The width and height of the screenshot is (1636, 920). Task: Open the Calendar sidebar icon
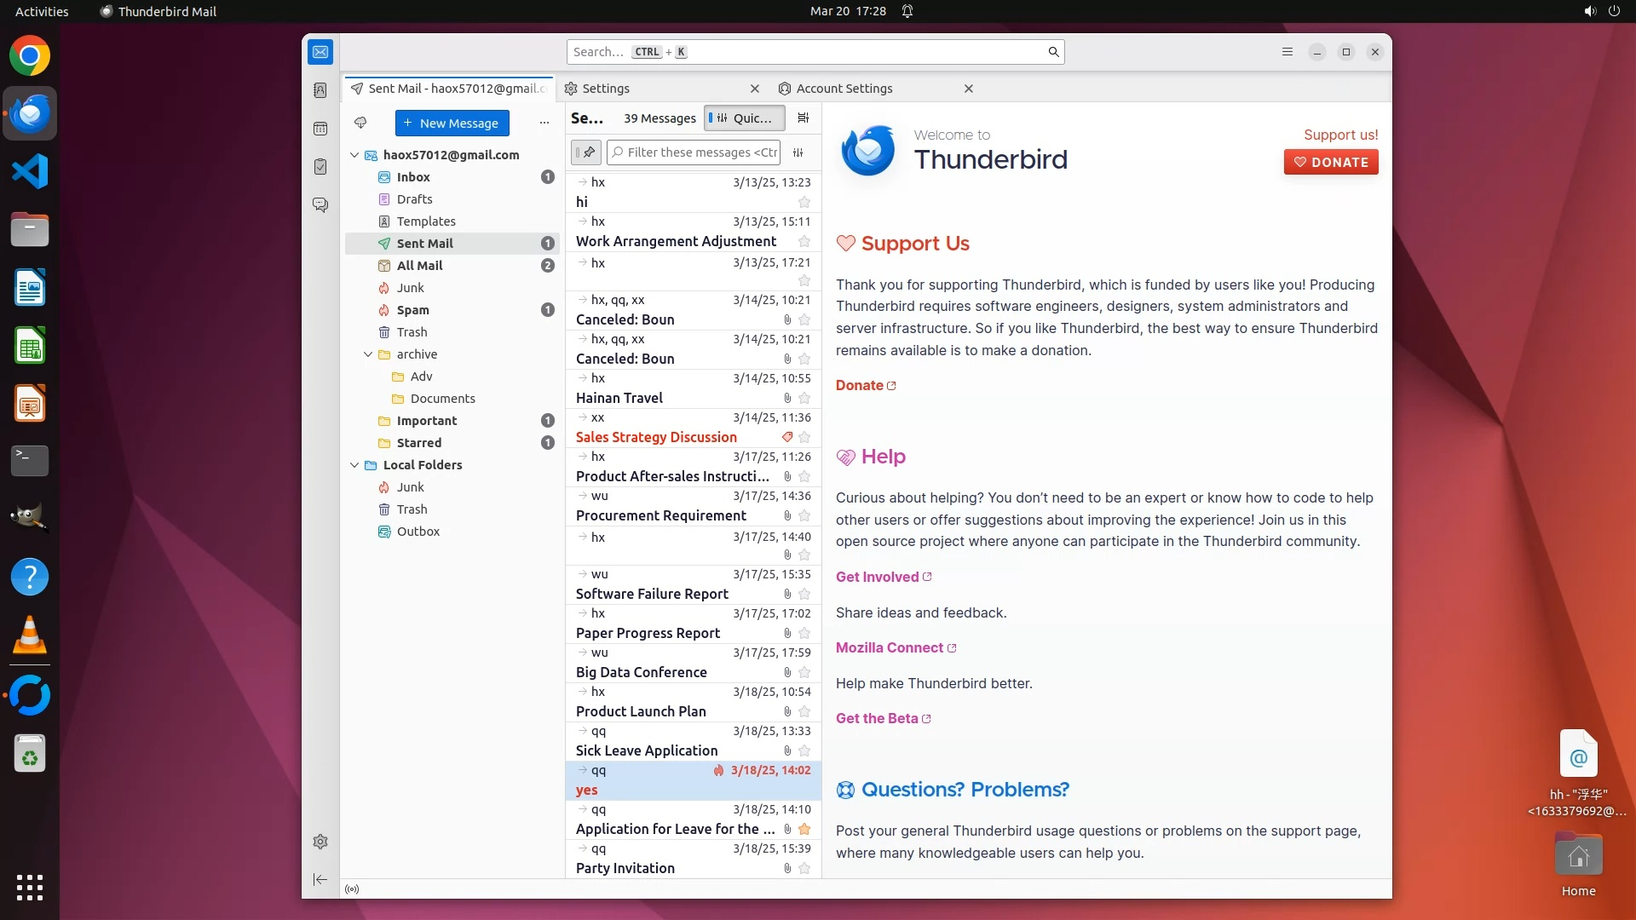pyautogui.click(x=320, y=129)
